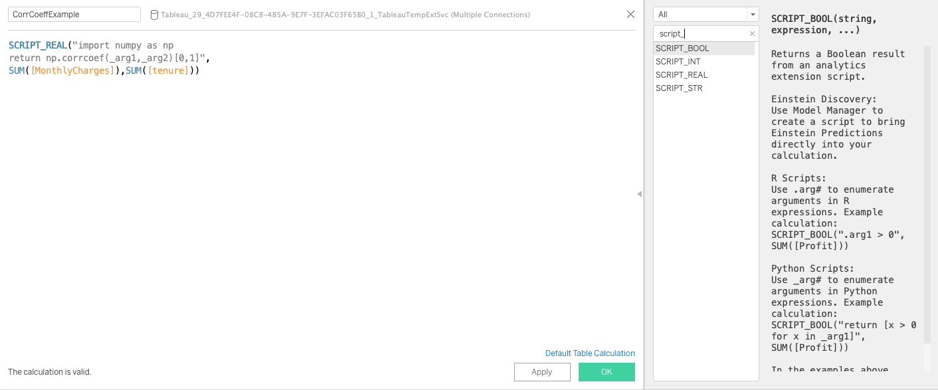
Task: Click the data source cylinder icon
Action: pos(154,15)
